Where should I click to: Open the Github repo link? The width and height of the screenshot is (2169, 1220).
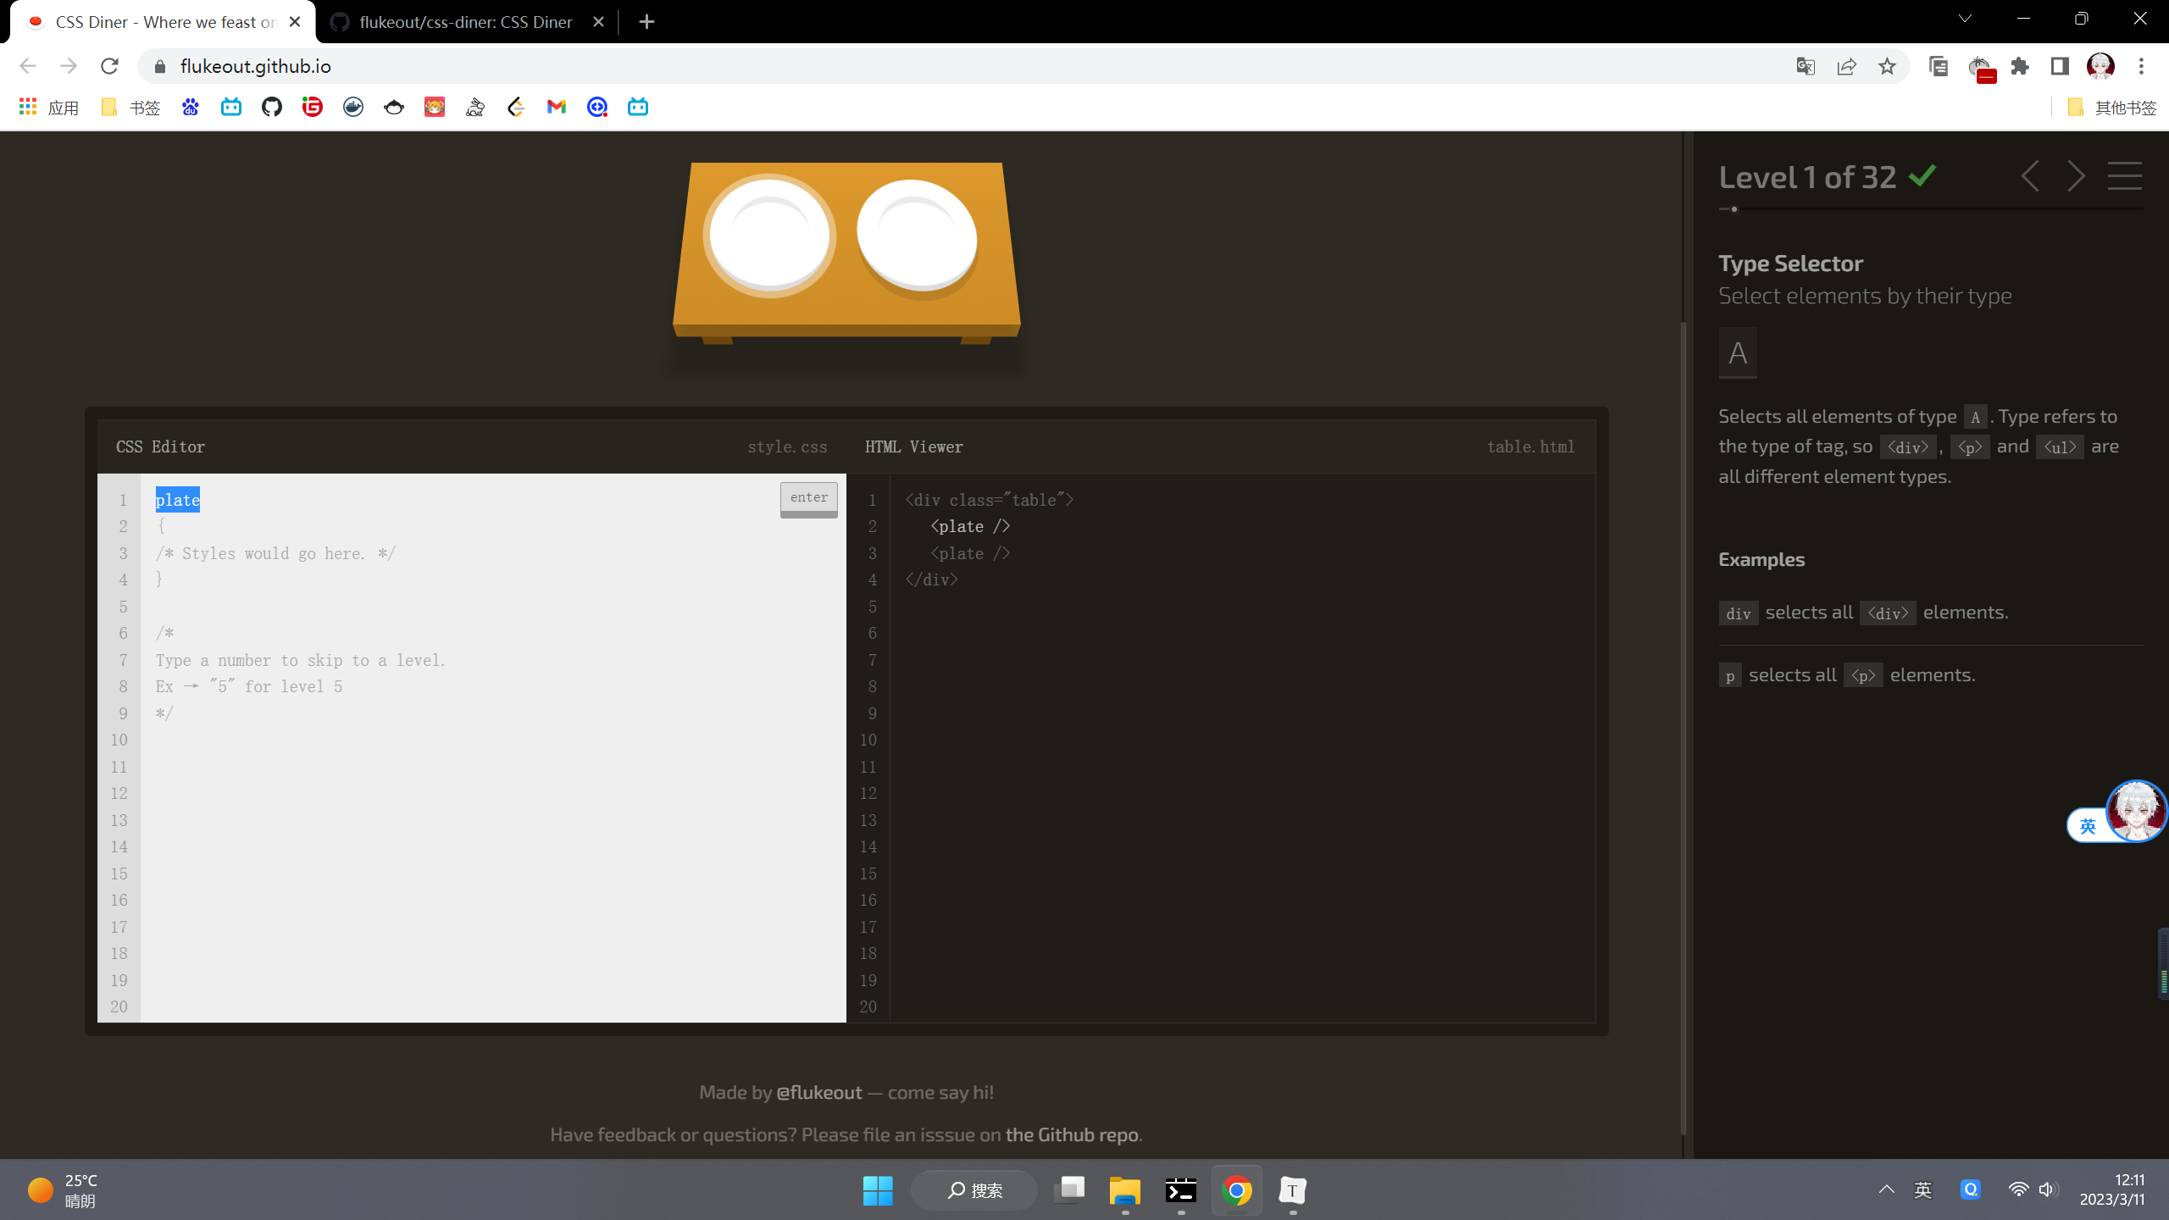1071,1134
